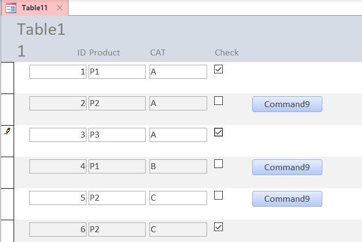Click the Product field in row ID 1
The width and height of the screenshot is (362, 242).
point(117,72)
